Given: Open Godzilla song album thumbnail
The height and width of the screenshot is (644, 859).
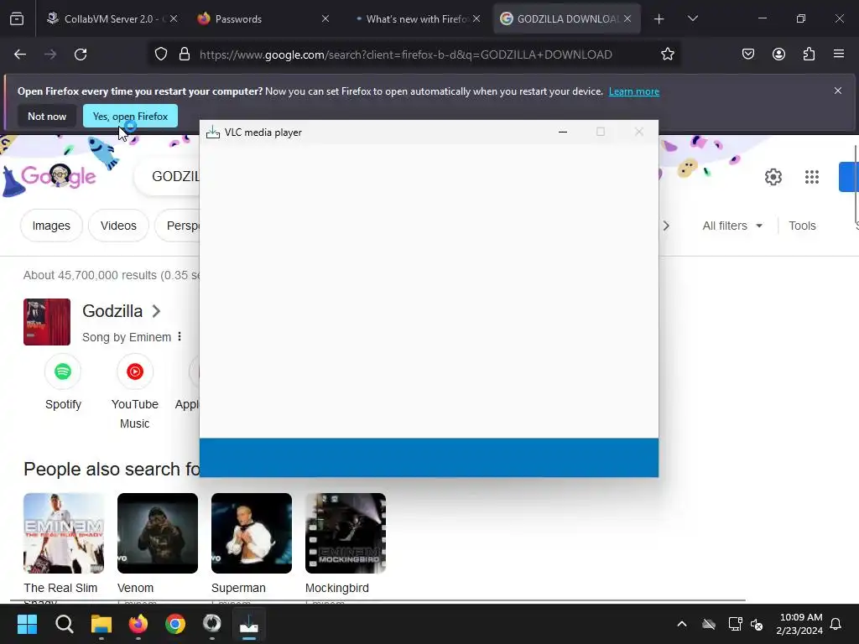Looking at the screenshot, I should pos(47,322).
